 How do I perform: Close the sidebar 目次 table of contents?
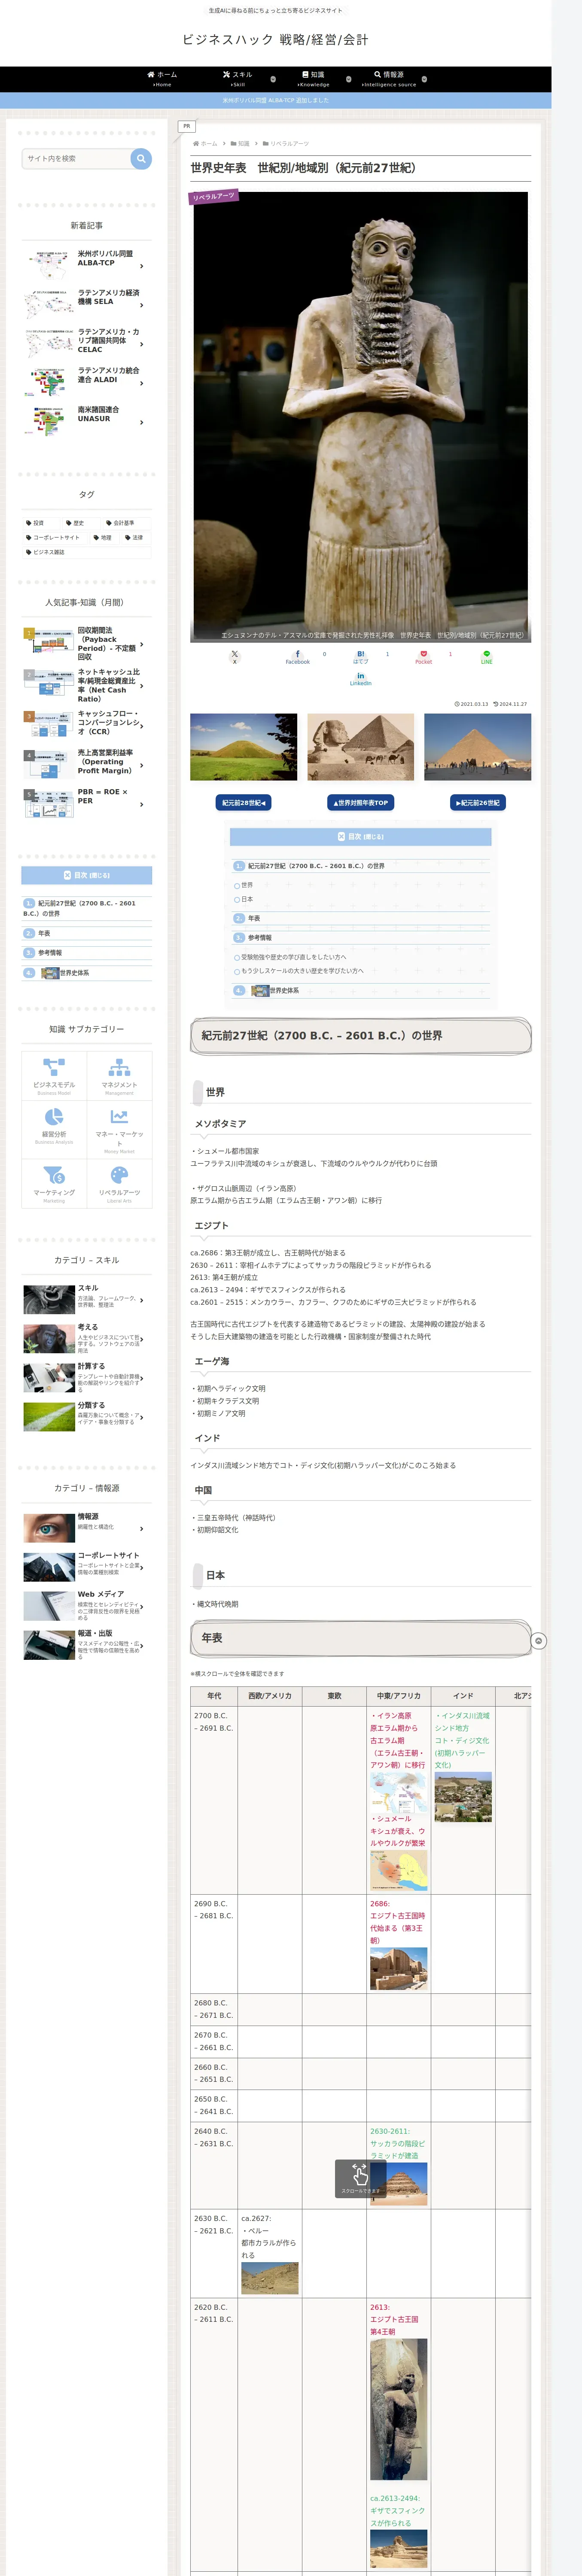[x=87, y=875]
